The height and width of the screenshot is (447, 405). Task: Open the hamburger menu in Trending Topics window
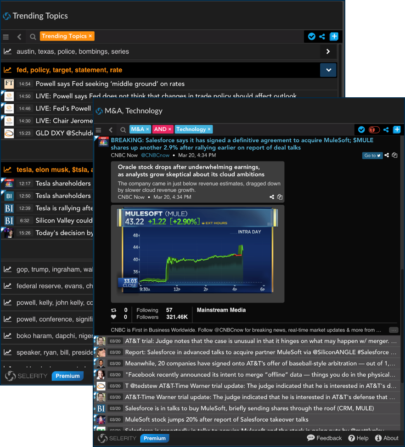click(6, 37)
